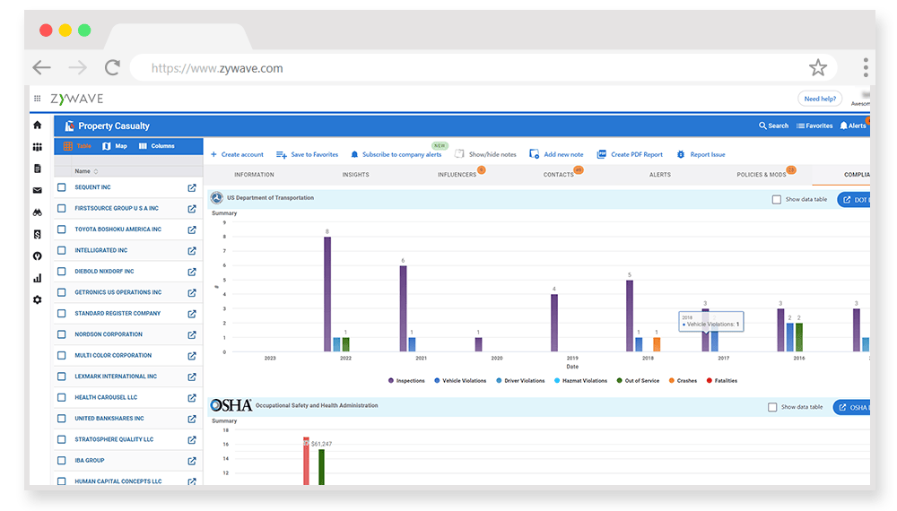Switch to the INFORMATION tab

[x=254, y=174]
